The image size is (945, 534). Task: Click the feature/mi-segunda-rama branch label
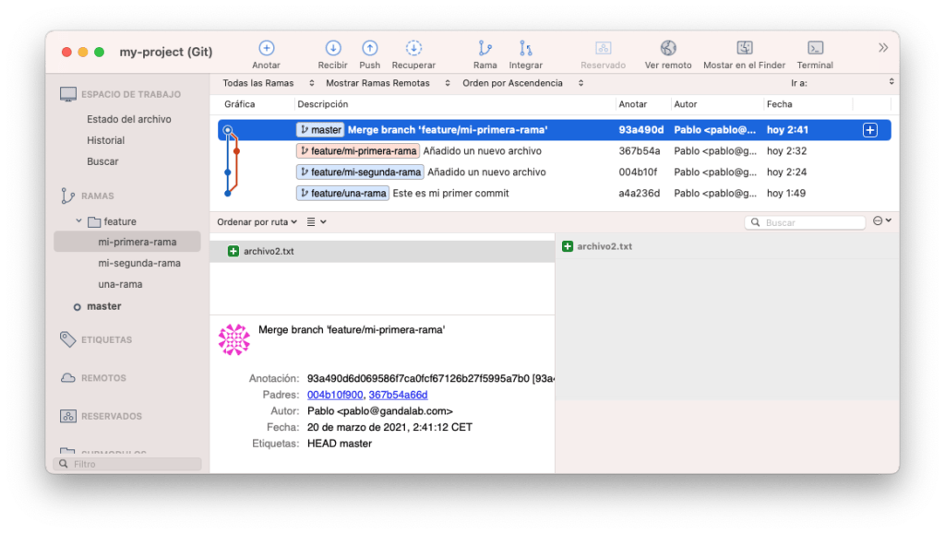(360, 172)
